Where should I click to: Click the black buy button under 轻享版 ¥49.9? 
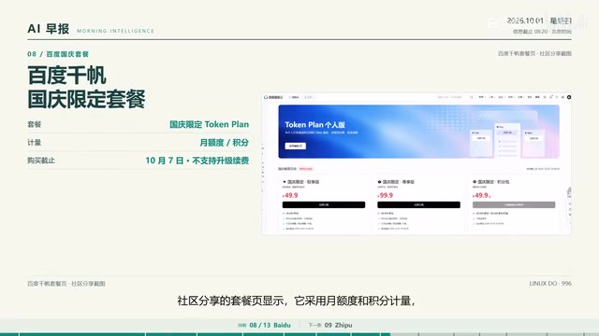(x=324, y=204)
